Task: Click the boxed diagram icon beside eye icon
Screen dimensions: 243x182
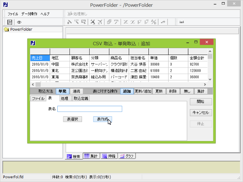Action: [10, 22]
